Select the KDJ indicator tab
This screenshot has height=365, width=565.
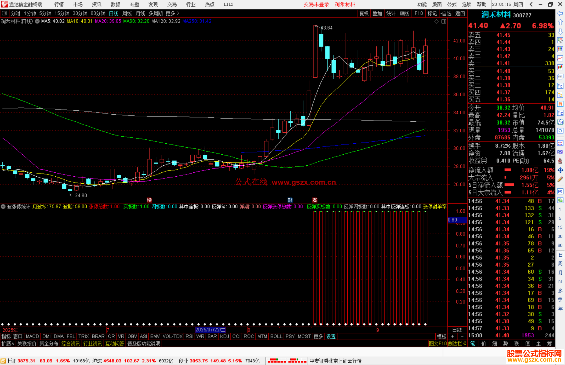click(x=224, y=336)
